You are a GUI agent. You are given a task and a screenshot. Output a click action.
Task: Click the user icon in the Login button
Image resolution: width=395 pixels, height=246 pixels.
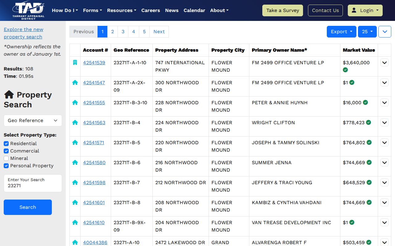click(x=354, y=10)
